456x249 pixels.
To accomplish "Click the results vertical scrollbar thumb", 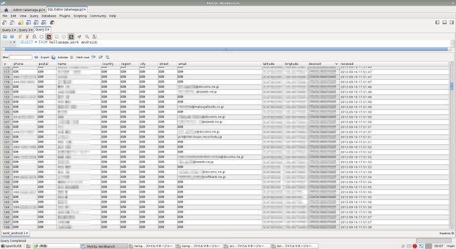I will [451, 86].
